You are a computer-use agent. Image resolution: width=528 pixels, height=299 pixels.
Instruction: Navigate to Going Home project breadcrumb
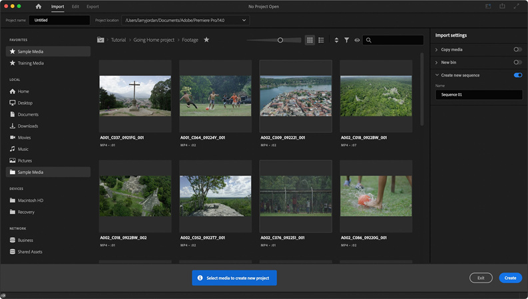click(154, 40)
